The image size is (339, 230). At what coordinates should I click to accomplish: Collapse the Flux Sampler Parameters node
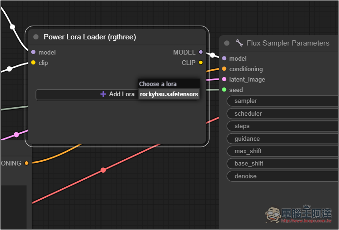click(227, 43)
